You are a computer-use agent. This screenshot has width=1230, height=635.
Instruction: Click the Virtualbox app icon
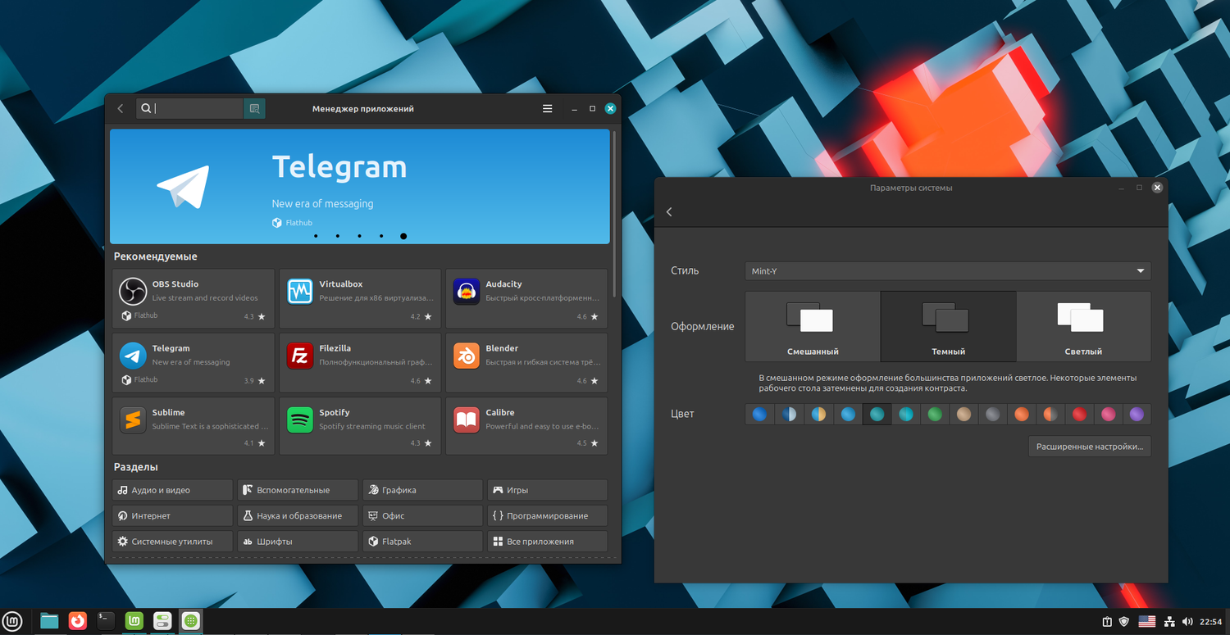coord(300,291)
